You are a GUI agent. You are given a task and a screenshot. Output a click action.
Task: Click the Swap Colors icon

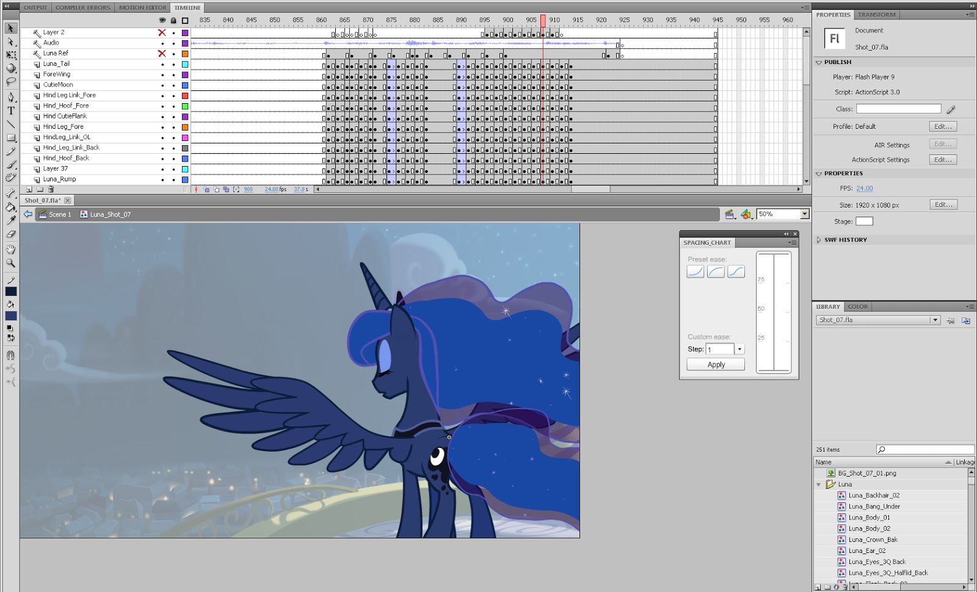pos(10,338)
